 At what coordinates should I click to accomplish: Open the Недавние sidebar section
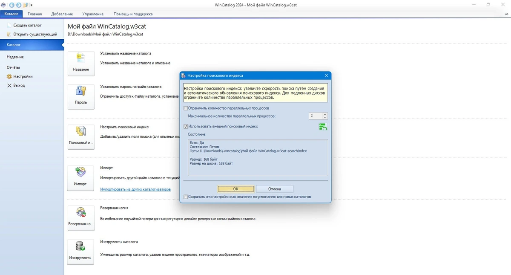(x=15, y=57)
